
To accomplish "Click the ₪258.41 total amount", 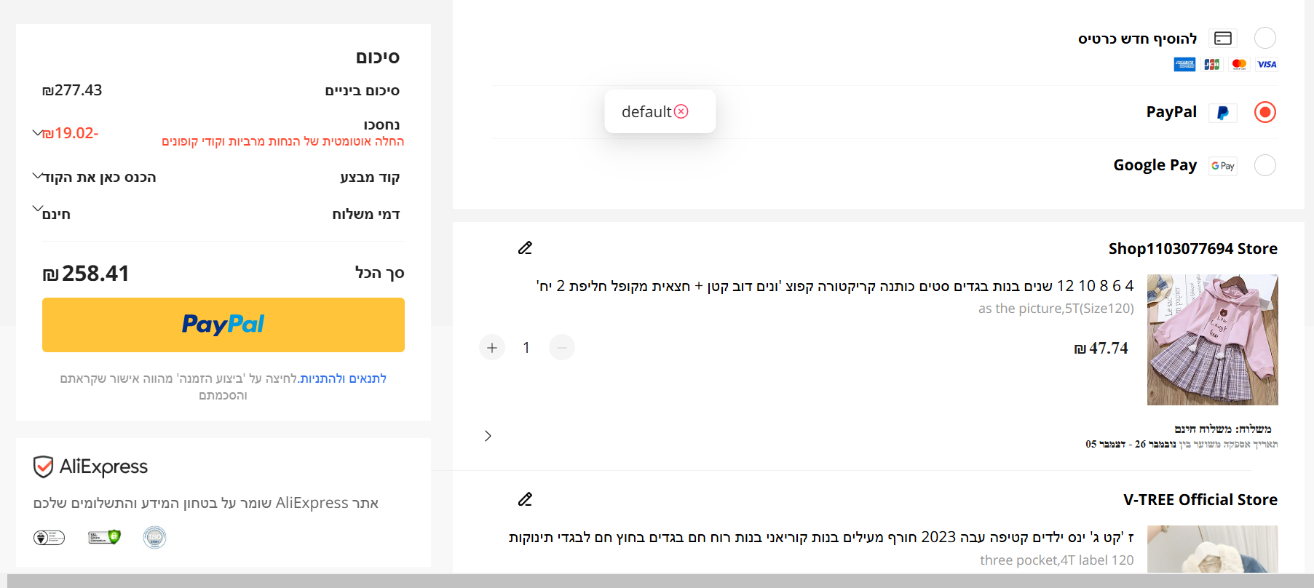I will (86, 274).
